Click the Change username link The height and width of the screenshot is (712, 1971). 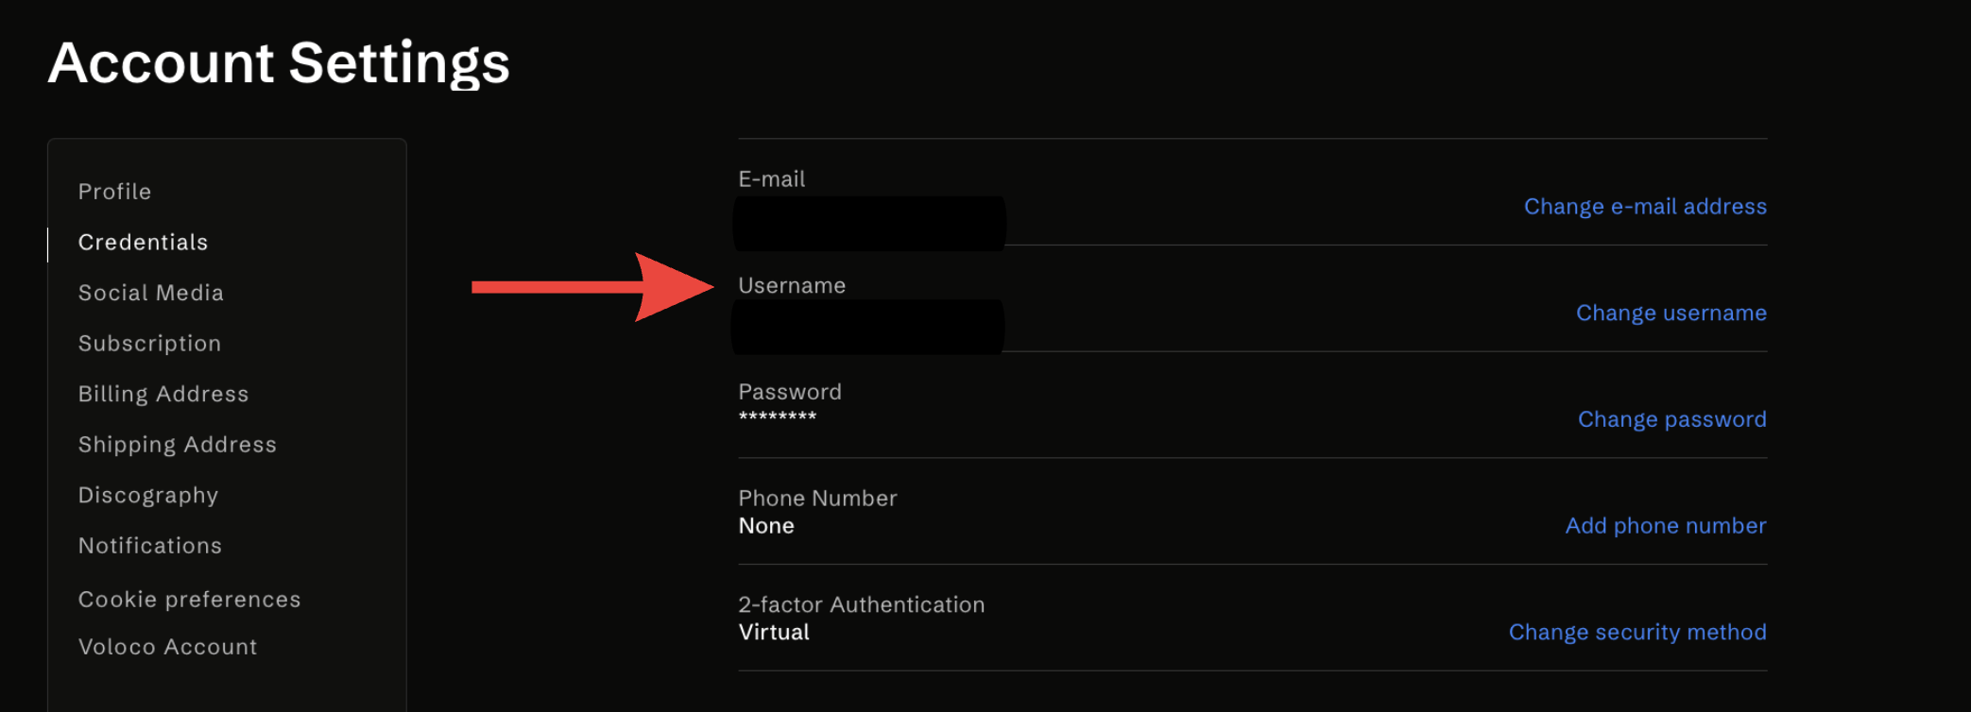point(1671,314)
